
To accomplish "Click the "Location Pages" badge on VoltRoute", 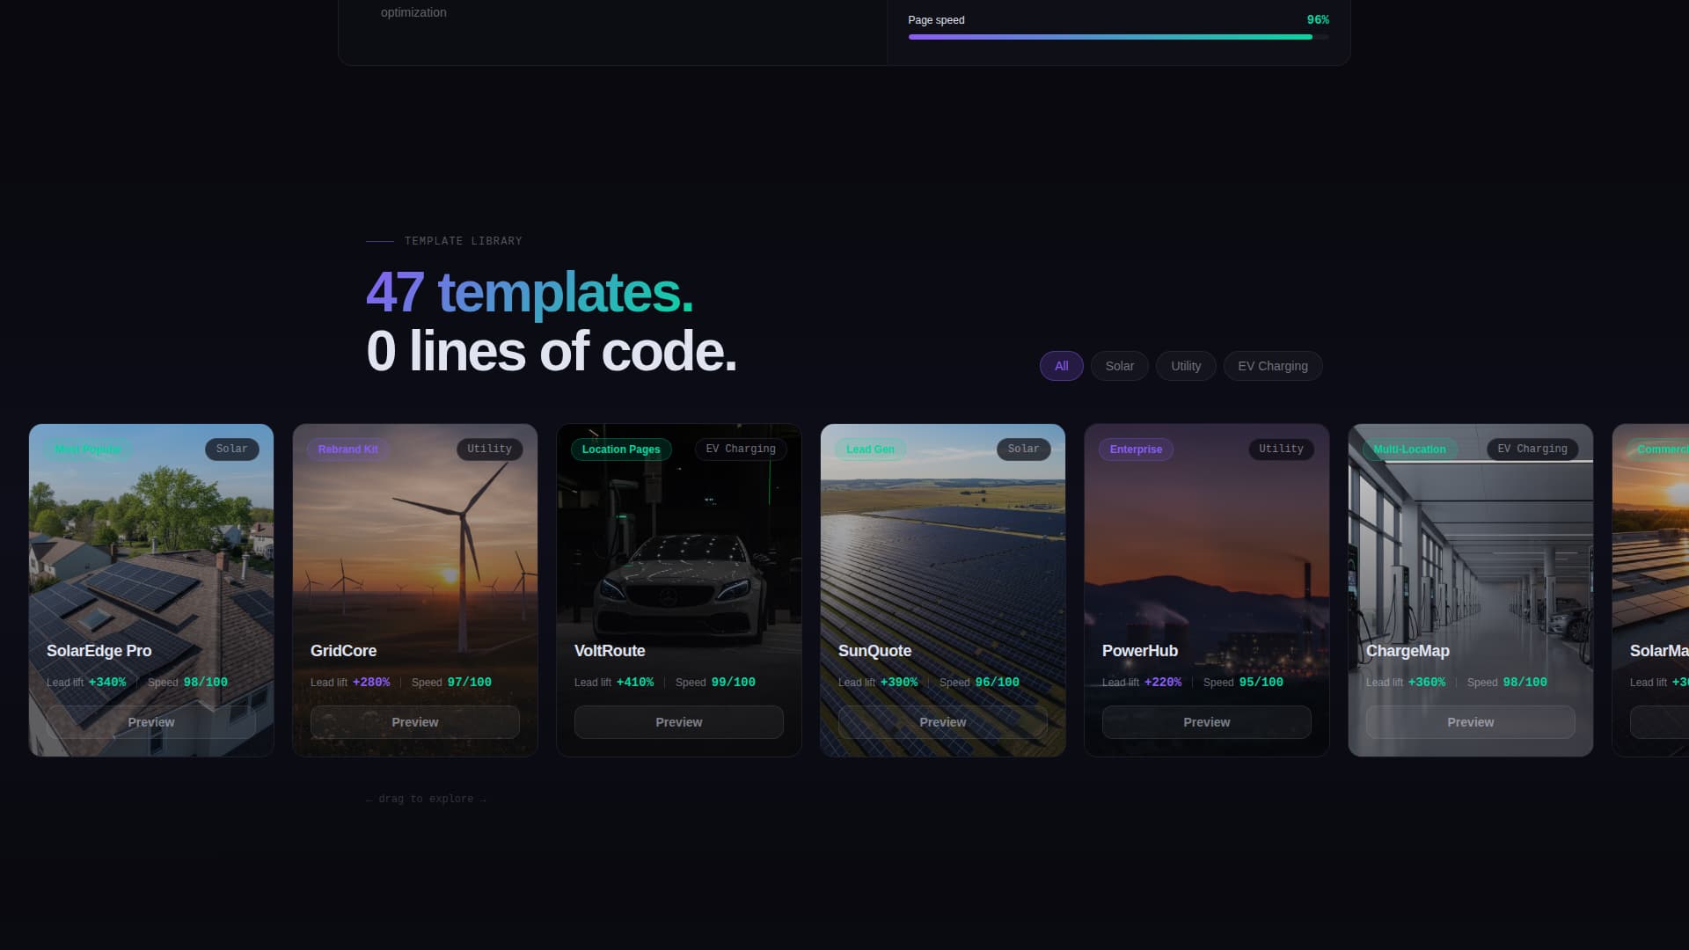I will coord(621,449).
